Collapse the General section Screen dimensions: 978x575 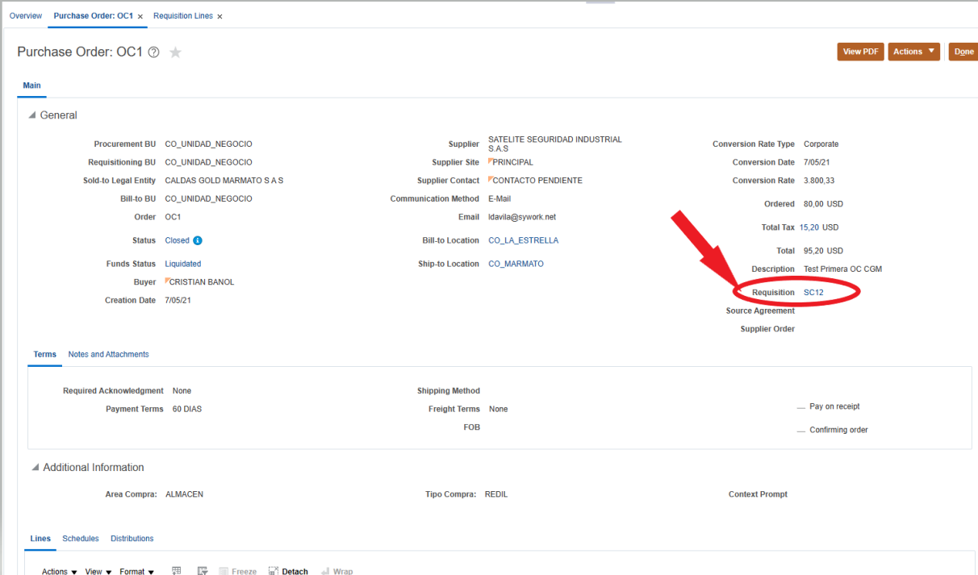(x=33, y=115)
